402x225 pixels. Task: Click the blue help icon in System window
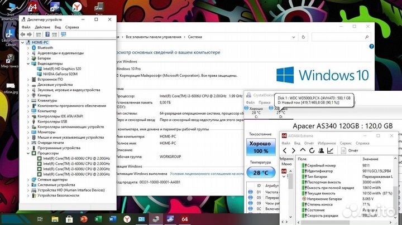[x=371, y=47]
